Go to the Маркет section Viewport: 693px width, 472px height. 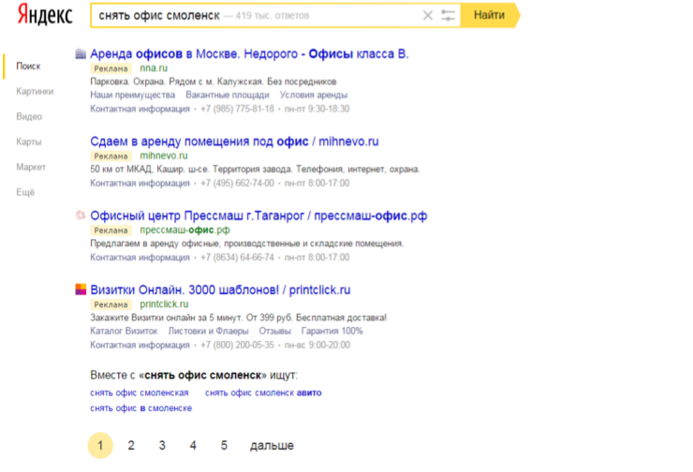pyautogui.click(x=31, y=168)
